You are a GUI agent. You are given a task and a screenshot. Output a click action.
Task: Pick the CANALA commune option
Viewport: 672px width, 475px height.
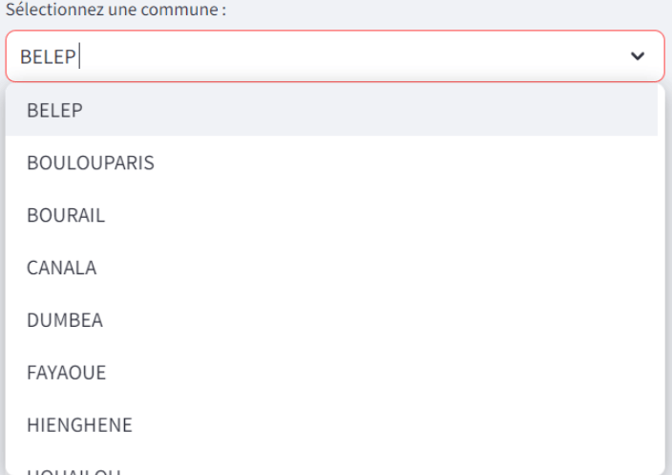pos(62,268)
